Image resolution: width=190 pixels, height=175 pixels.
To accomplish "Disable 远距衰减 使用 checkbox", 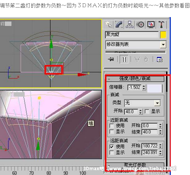I will (112, 147).
